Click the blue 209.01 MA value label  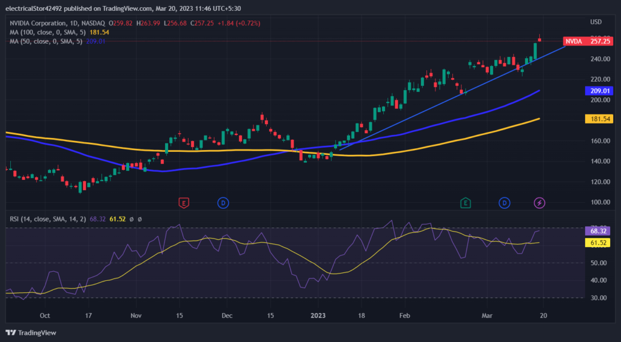pyautogui.click(x=599, y=91)
